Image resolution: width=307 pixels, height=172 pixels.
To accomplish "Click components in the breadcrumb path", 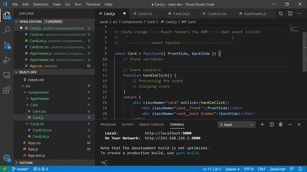I will (x=132, y=22).
